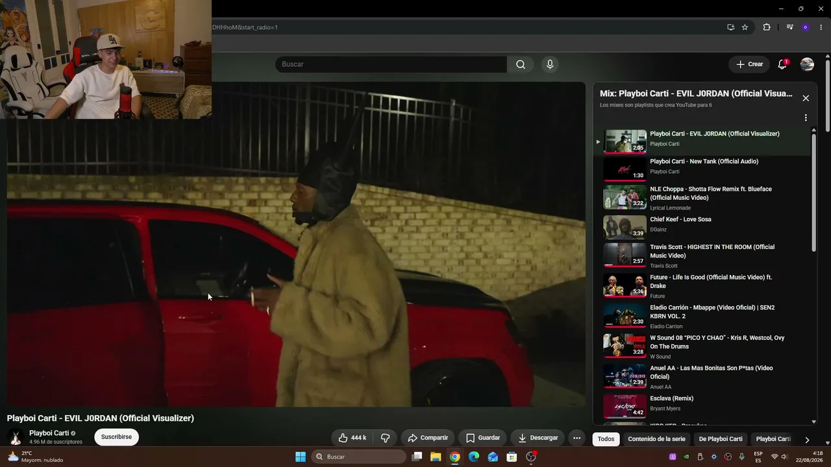Open Chrome three-dot menu
The height and width of the screenshot is (467, 831).
pyautogui.click(x=821, y=27)
